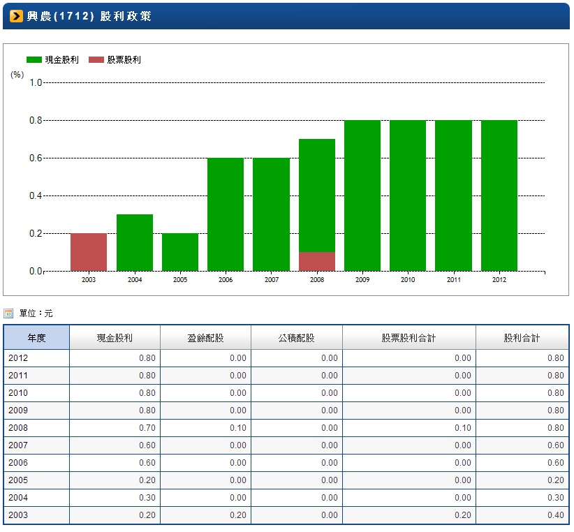Click the 2003 label on chart x-axis
The width and height of the screenshot is (574, 532).
(x=89, y=279)
